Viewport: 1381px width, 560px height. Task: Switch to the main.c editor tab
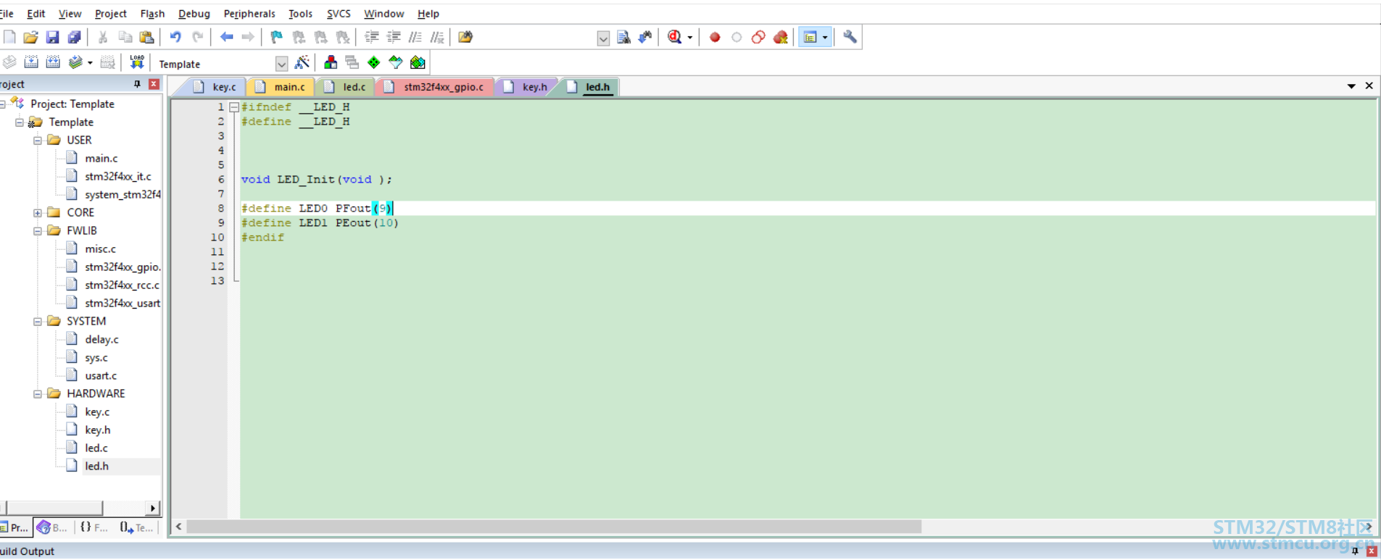pos(281,87)
